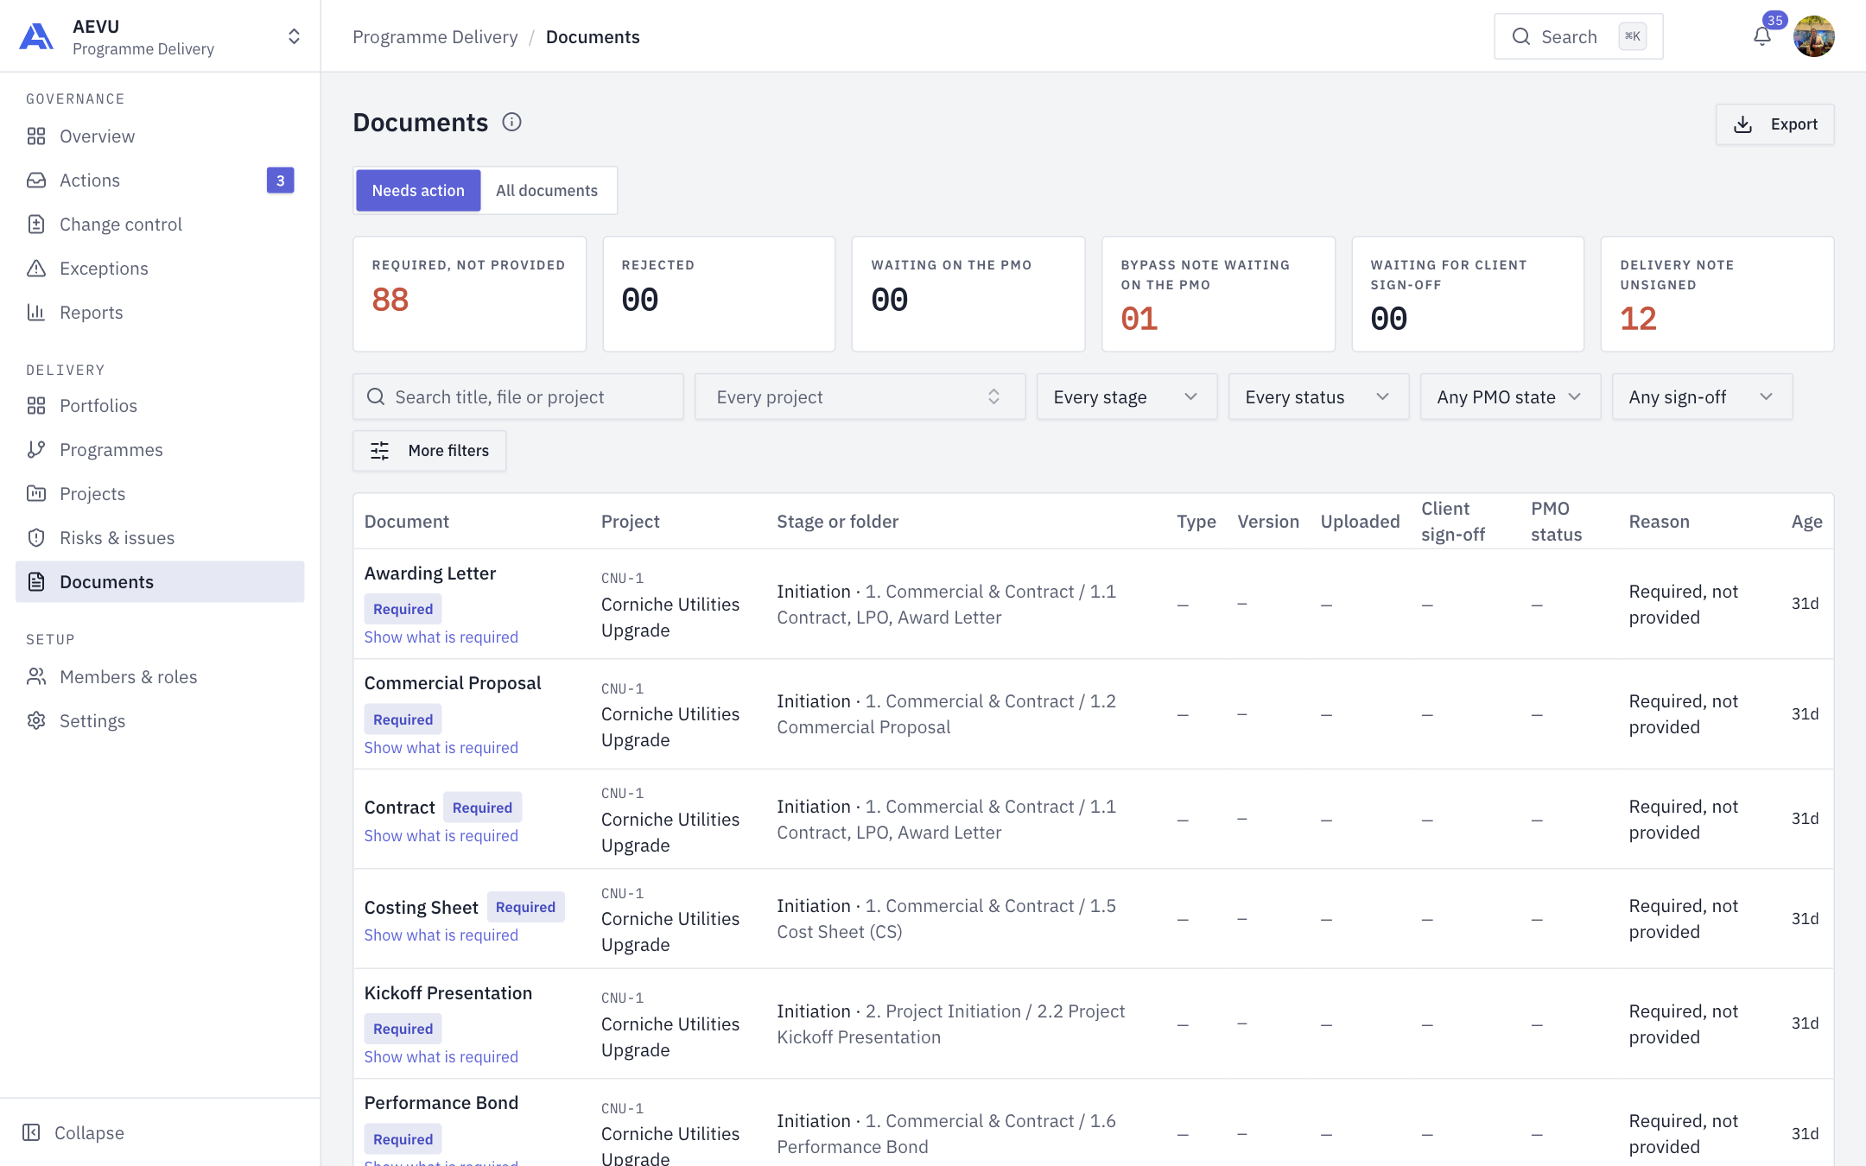Click the Kickoff Presentation document title

tap(447, 993)
